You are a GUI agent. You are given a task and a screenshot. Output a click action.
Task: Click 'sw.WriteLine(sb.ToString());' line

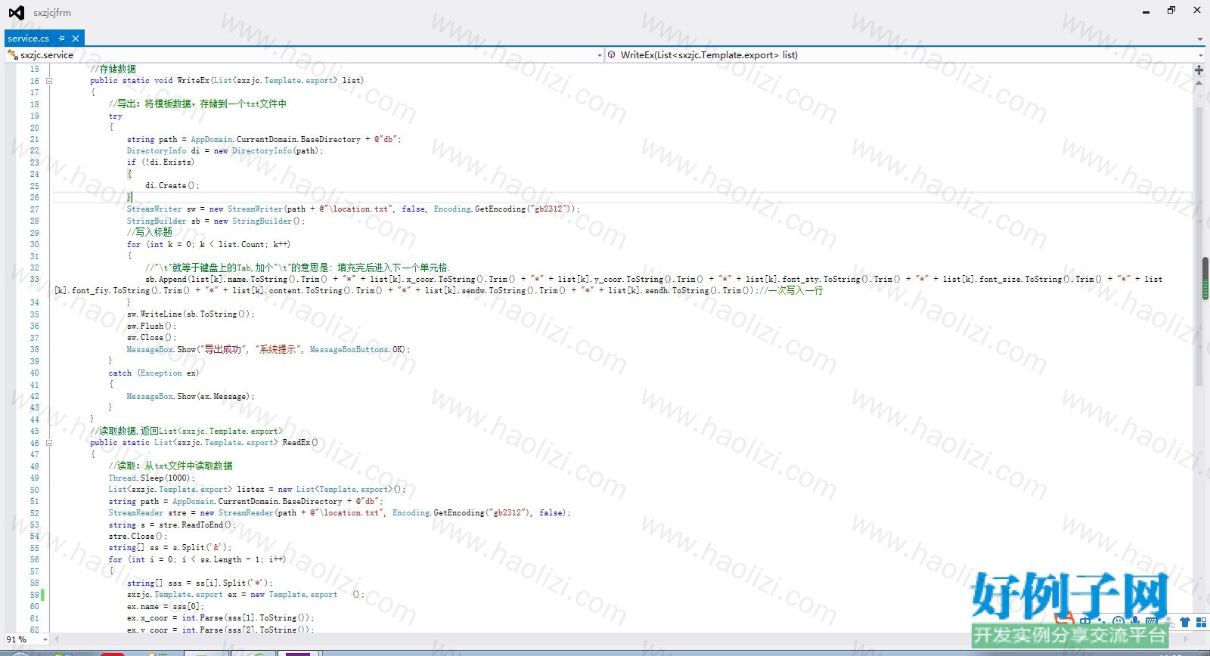pyautogui.click(x=191, y=314)
